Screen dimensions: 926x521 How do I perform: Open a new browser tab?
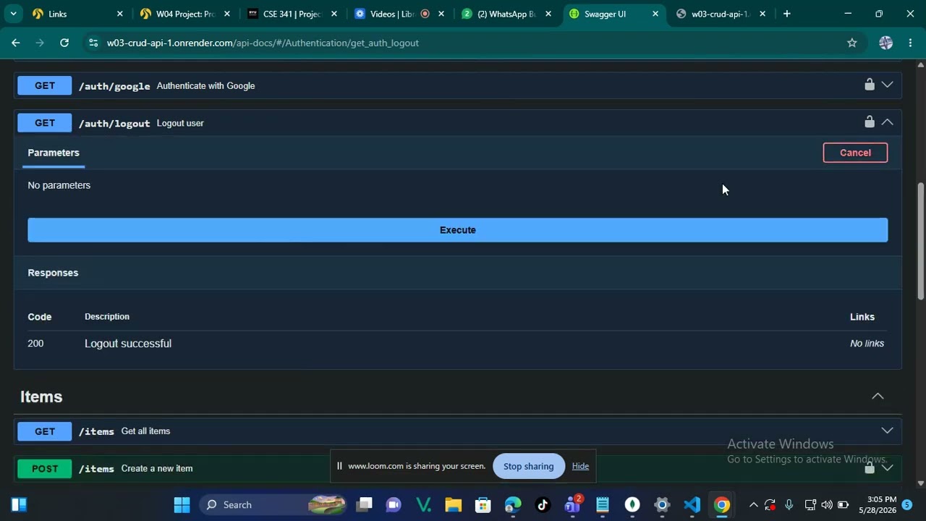click(786, 14)
